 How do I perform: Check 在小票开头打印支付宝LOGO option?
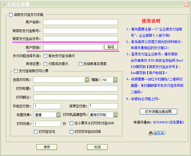click(72, 123)
